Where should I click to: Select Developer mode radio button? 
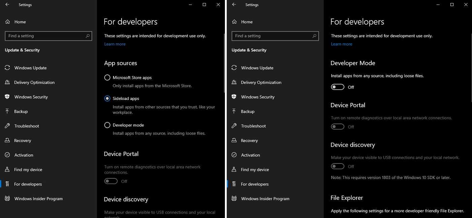point(107,125)
